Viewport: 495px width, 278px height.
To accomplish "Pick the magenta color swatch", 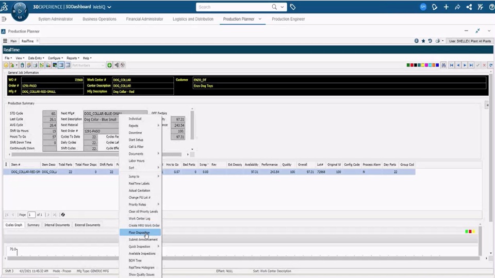I will pos(426,65).
